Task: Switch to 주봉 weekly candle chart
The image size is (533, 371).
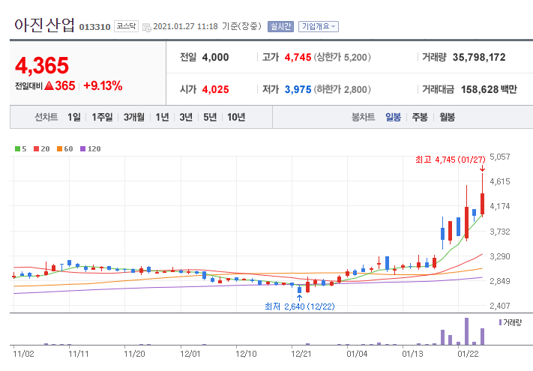Action: 420,117
